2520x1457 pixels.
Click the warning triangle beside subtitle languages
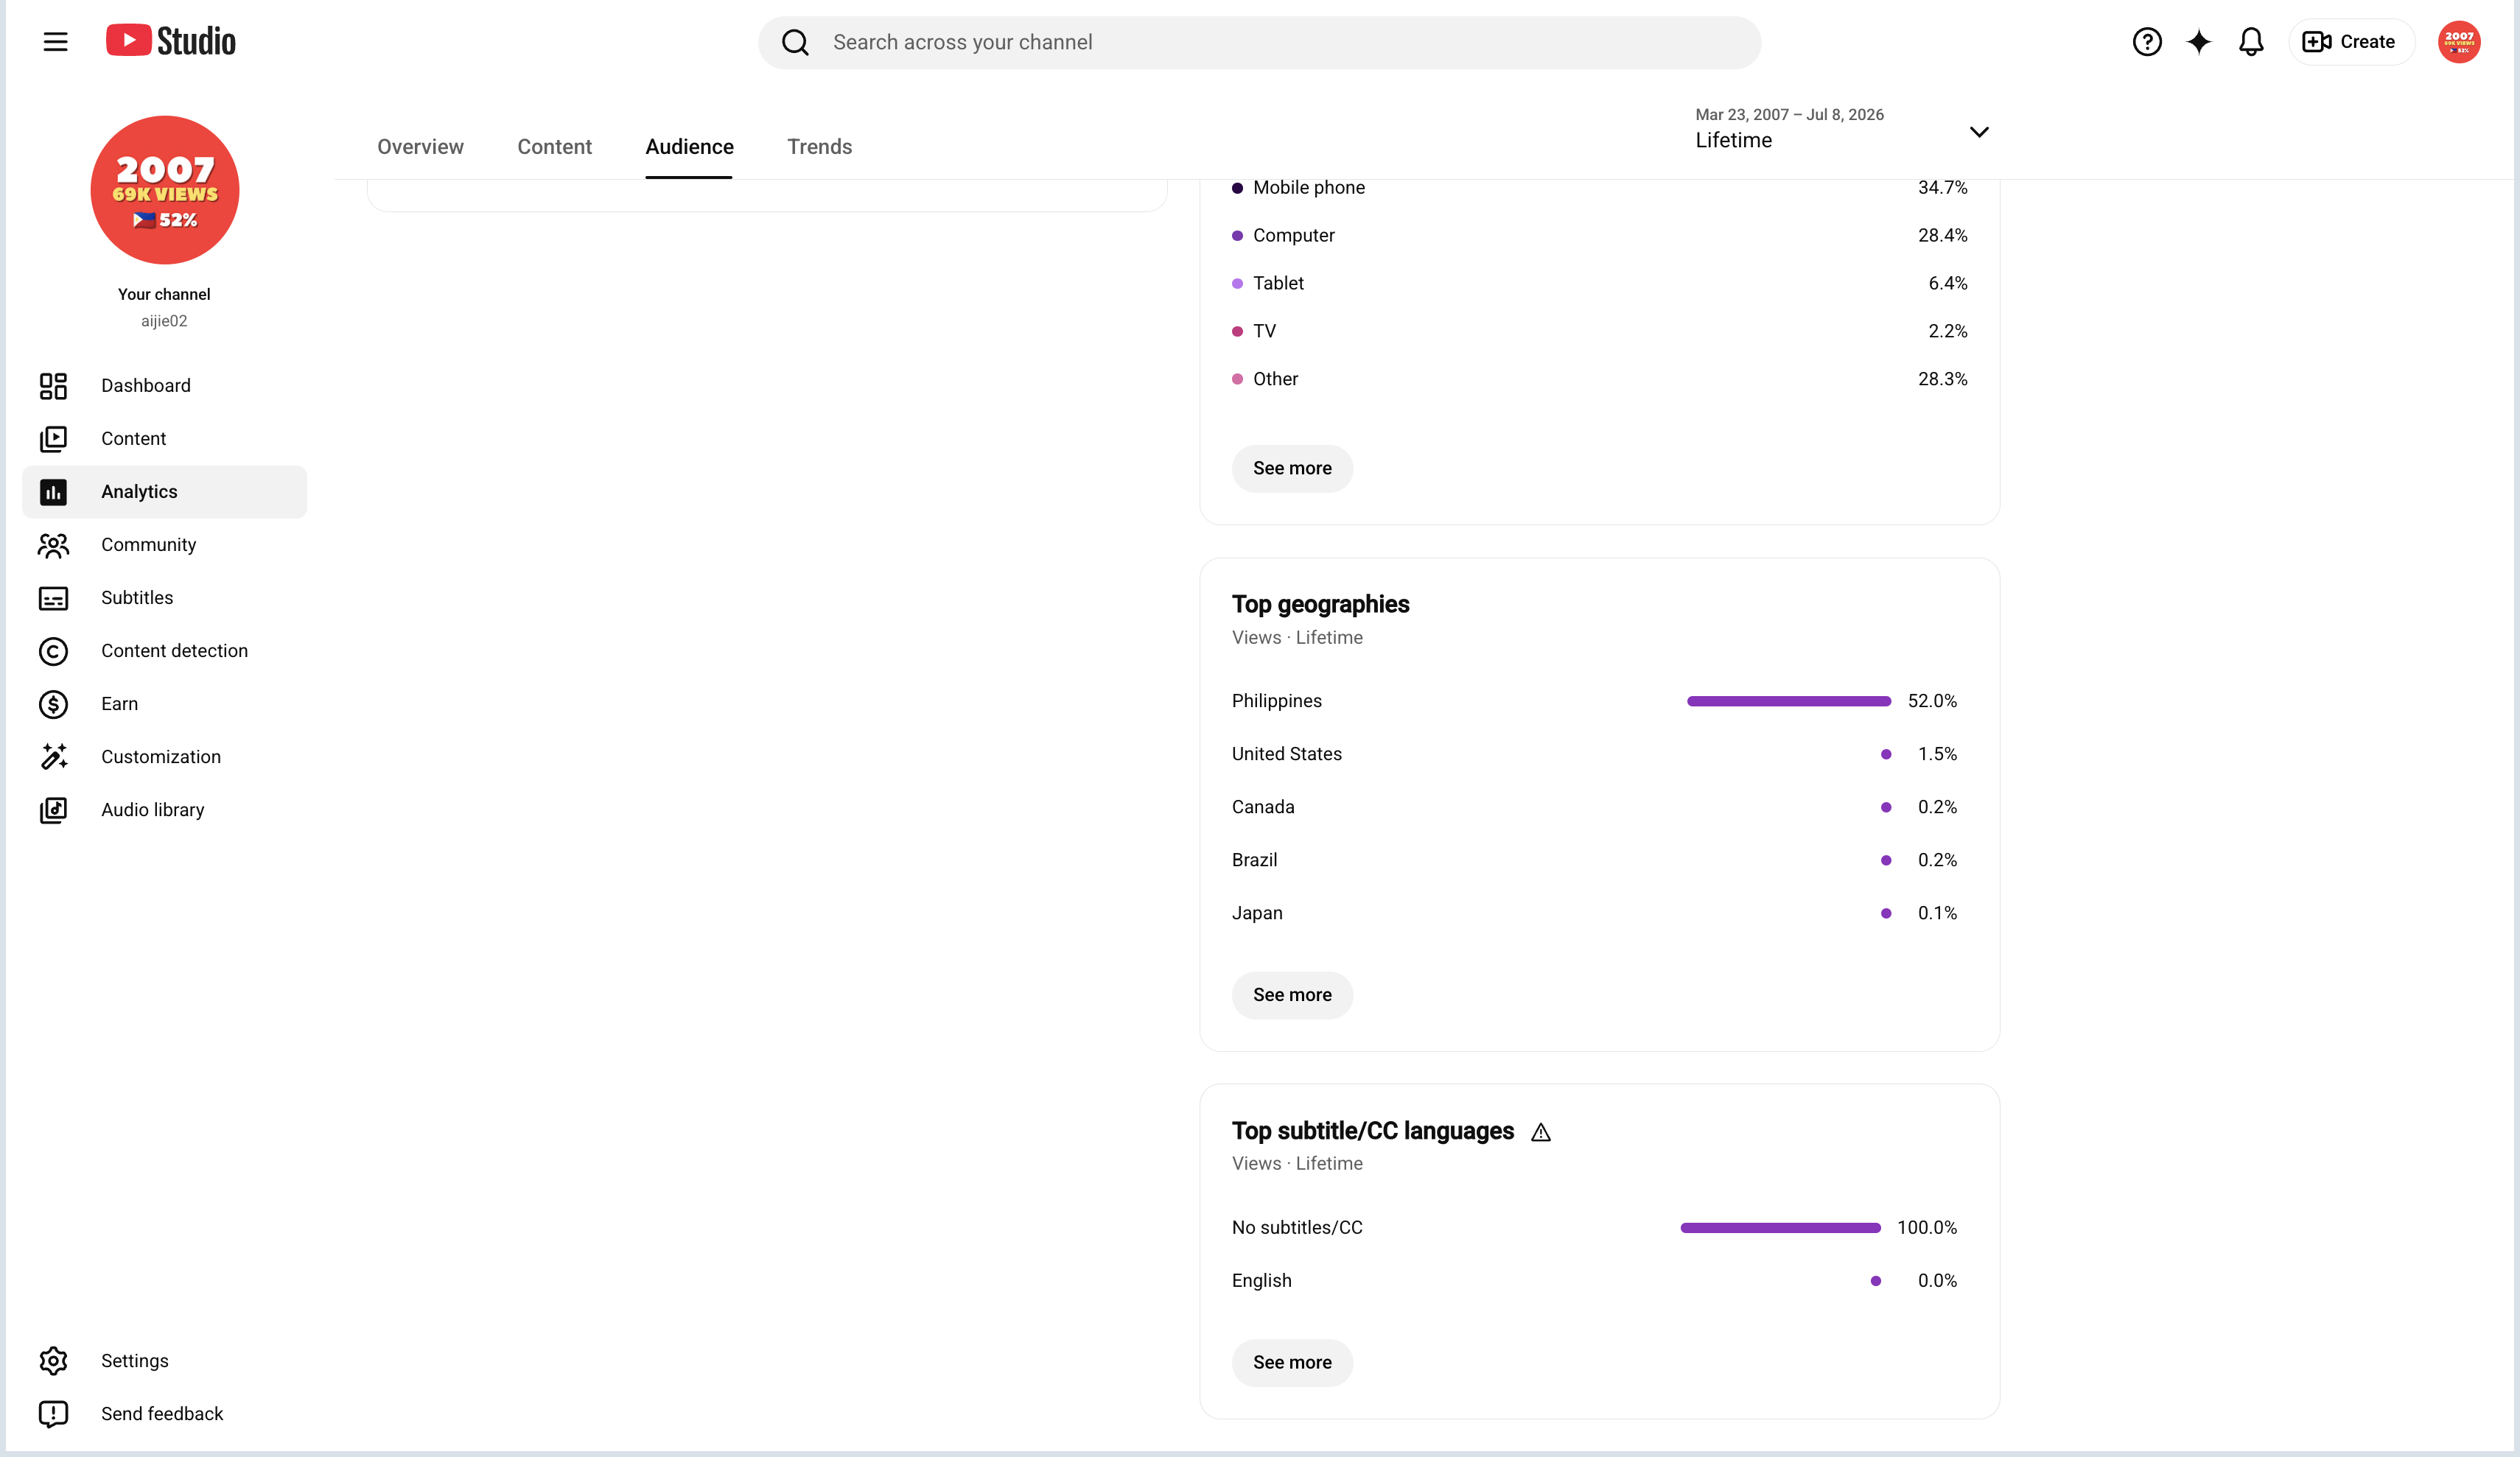1541,1132
